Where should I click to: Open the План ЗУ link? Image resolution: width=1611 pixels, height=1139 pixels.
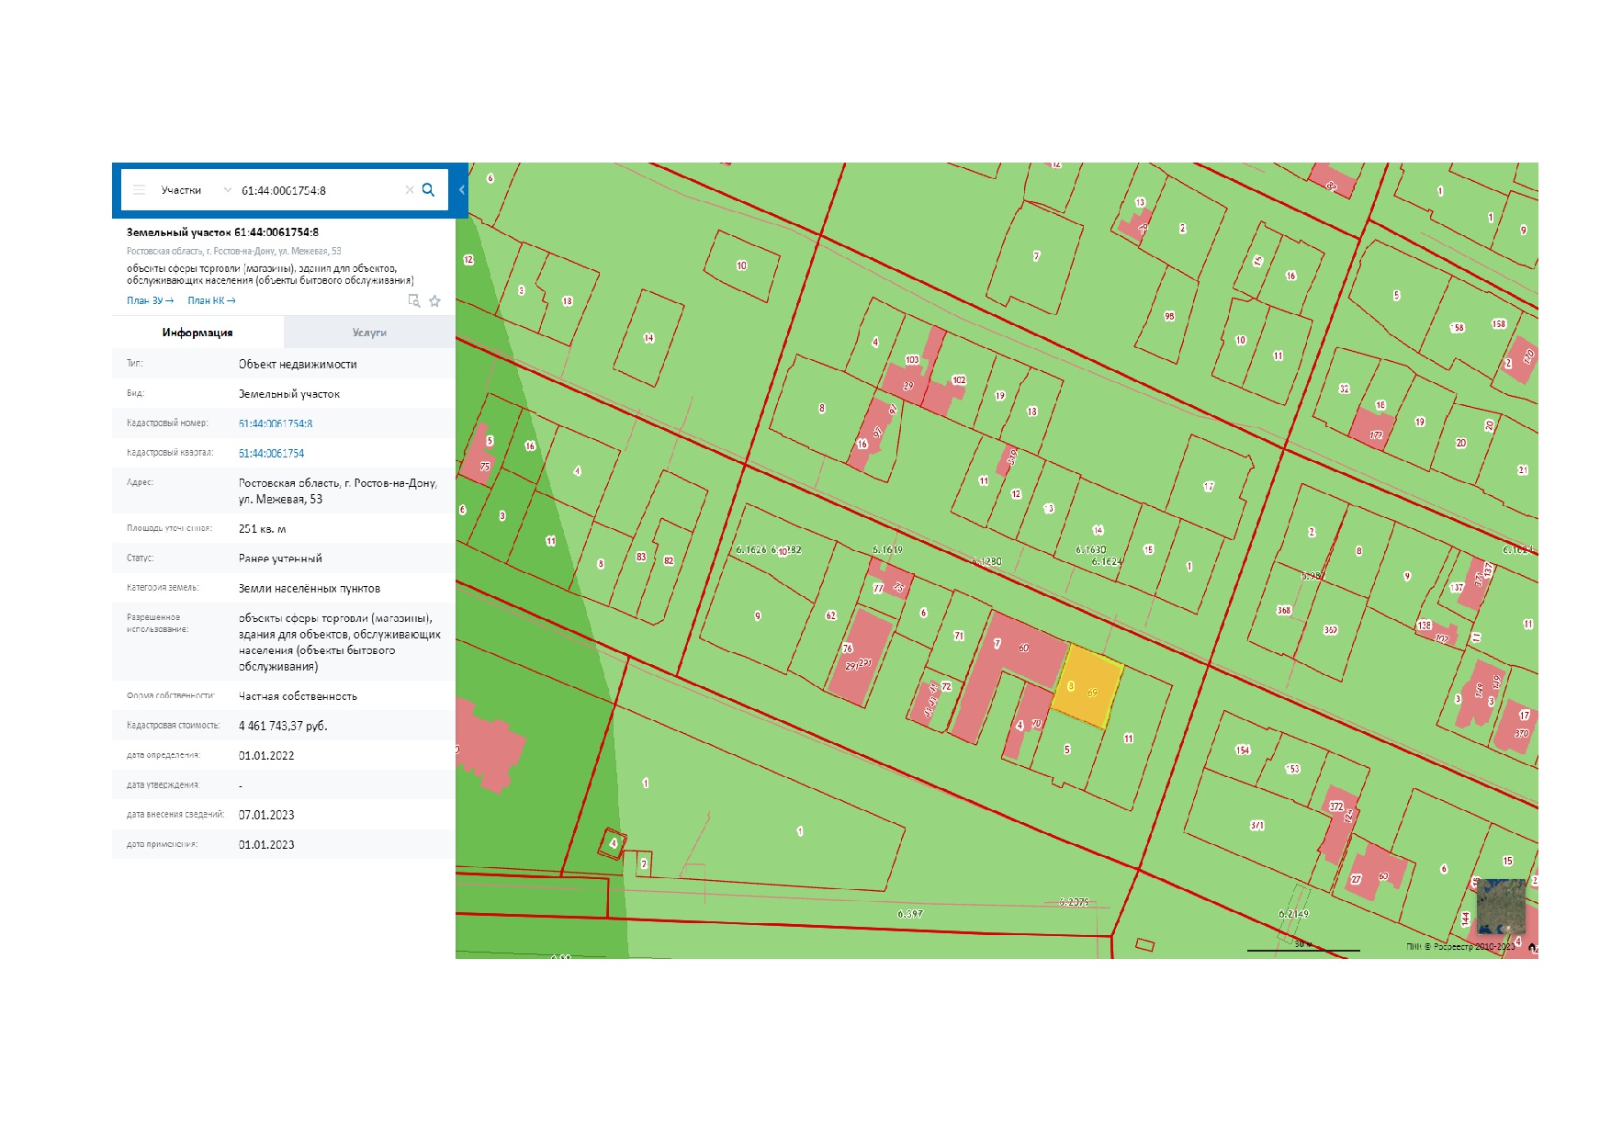[150, 300]
